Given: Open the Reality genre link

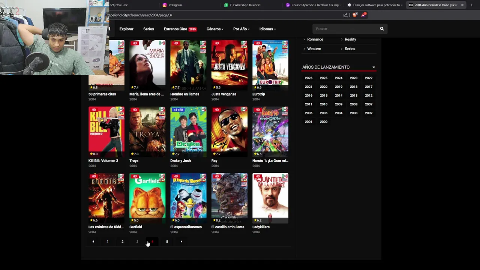Looking at the screenshot, I should 350,39.
